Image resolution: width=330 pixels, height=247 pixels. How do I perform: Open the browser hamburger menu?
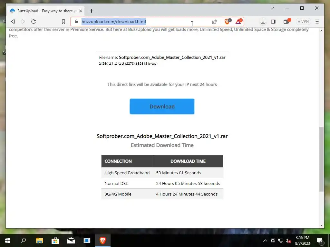coord(317,22)
